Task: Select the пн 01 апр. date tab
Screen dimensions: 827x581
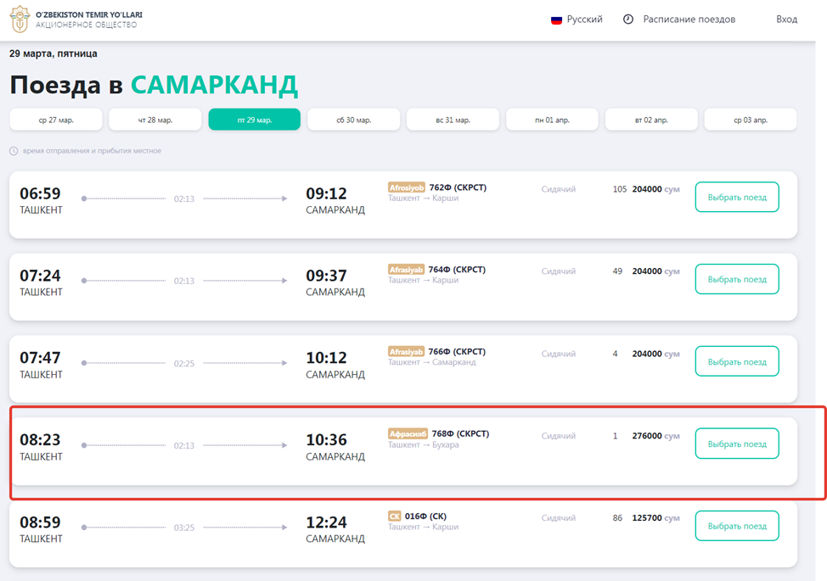Action: (x=552, y=119)
